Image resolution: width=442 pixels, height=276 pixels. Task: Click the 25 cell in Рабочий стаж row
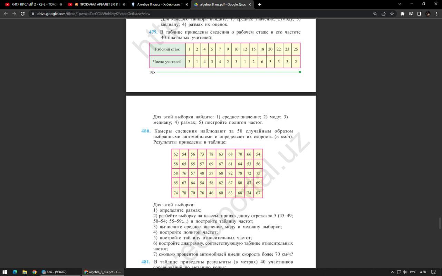tap(296, 49)
